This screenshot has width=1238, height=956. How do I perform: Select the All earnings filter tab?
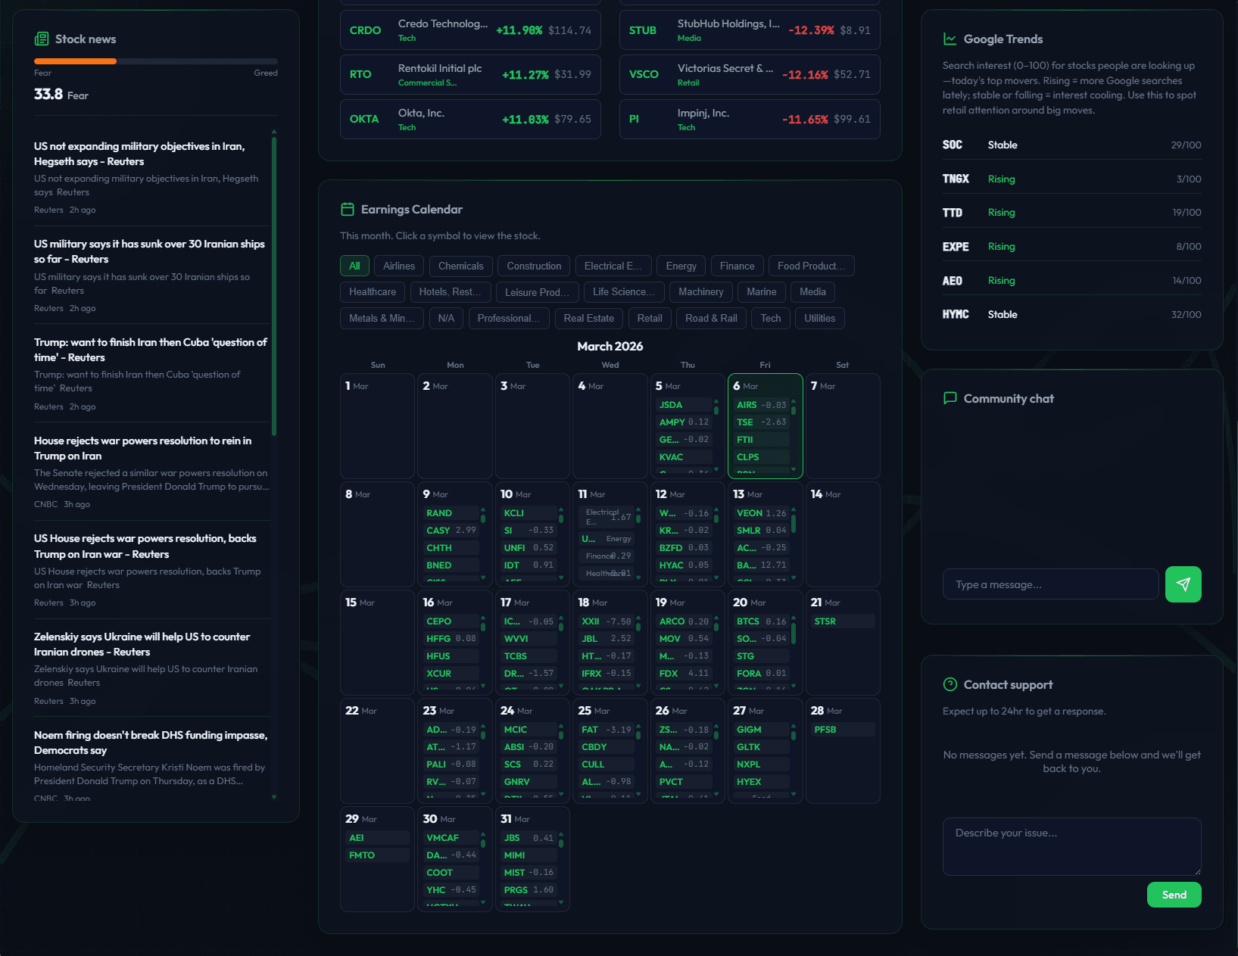(354, 266)
